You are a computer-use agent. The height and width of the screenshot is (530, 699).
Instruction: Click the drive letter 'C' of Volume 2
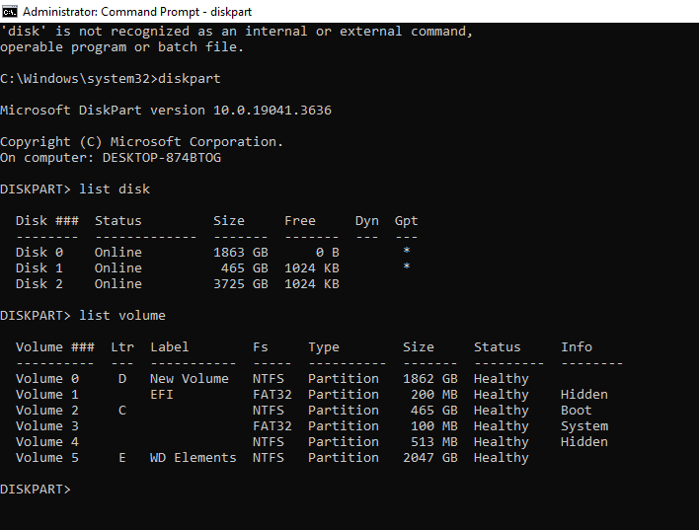[x=122, y=411]
